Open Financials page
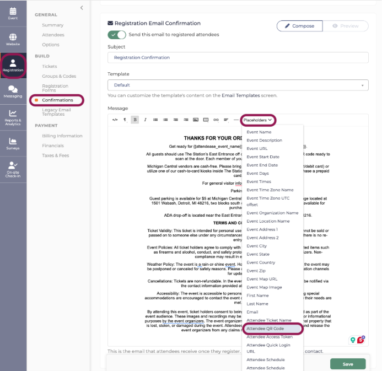Viewport: 382px width, 371px height. (x=53, y=146)
